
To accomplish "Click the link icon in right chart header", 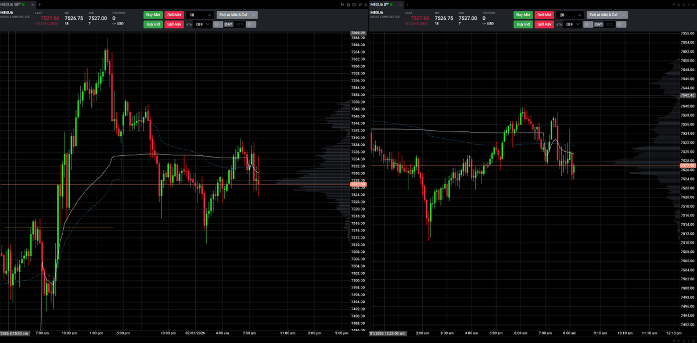I will [674, 5].
